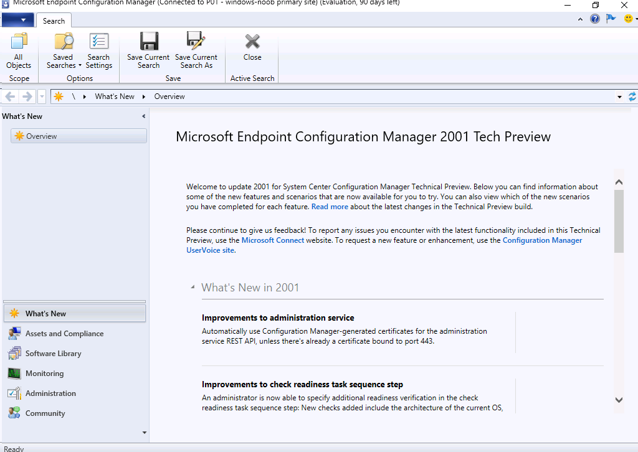The width and height of the screenshot is (638, 452).
Task: Close the active search
Action: point(252,47)
